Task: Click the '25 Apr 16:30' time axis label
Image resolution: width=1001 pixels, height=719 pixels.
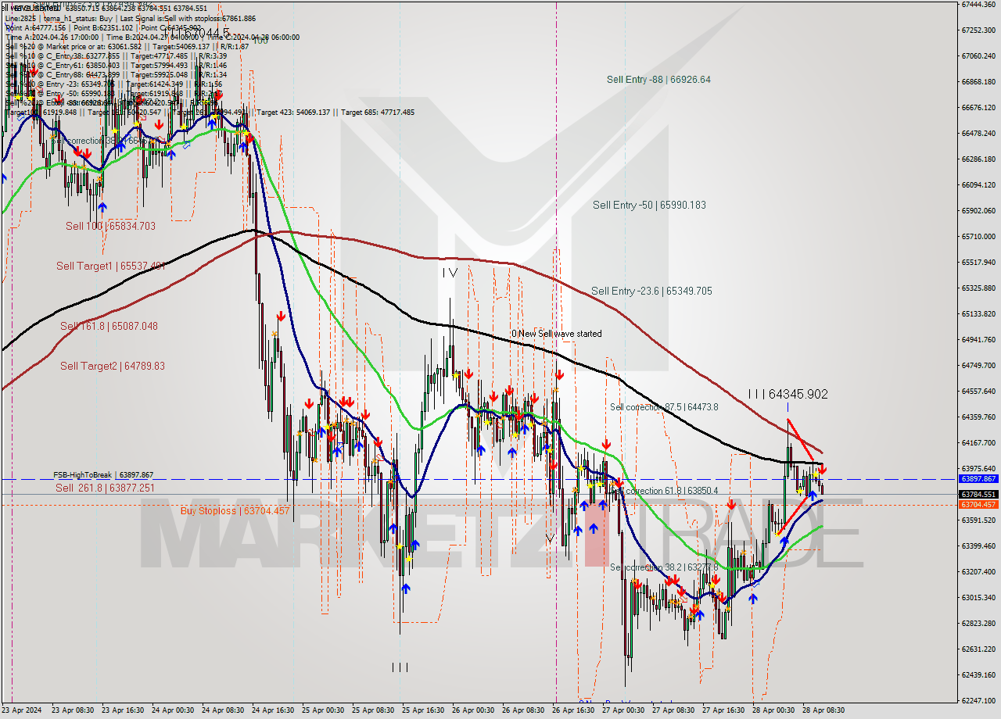Action: (422, 710)
